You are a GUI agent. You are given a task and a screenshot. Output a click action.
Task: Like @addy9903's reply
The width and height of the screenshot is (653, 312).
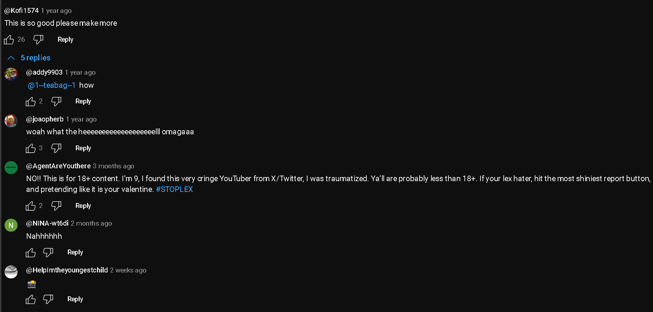click(31, 101)
